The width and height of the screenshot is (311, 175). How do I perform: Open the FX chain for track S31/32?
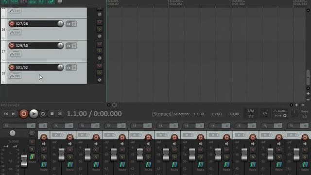(x=69, y=68)
